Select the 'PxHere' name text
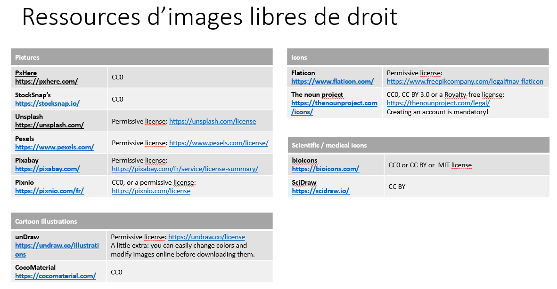The height and width of the screenshot is (289, 557). coord(26,73)
